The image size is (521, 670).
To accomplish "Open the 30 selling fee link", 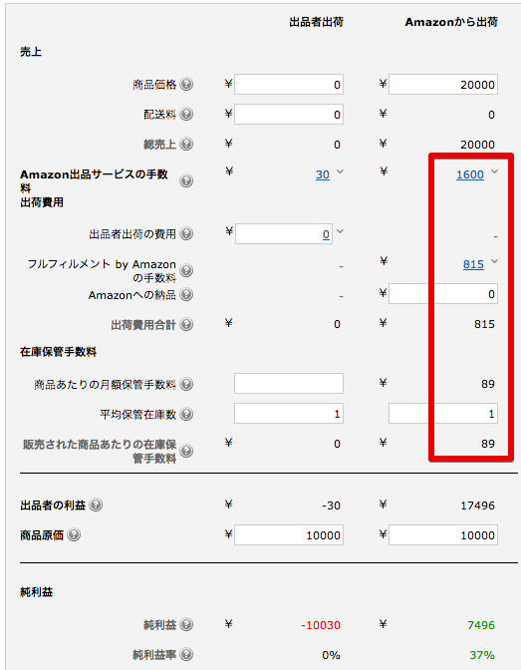I will [323, 174].
